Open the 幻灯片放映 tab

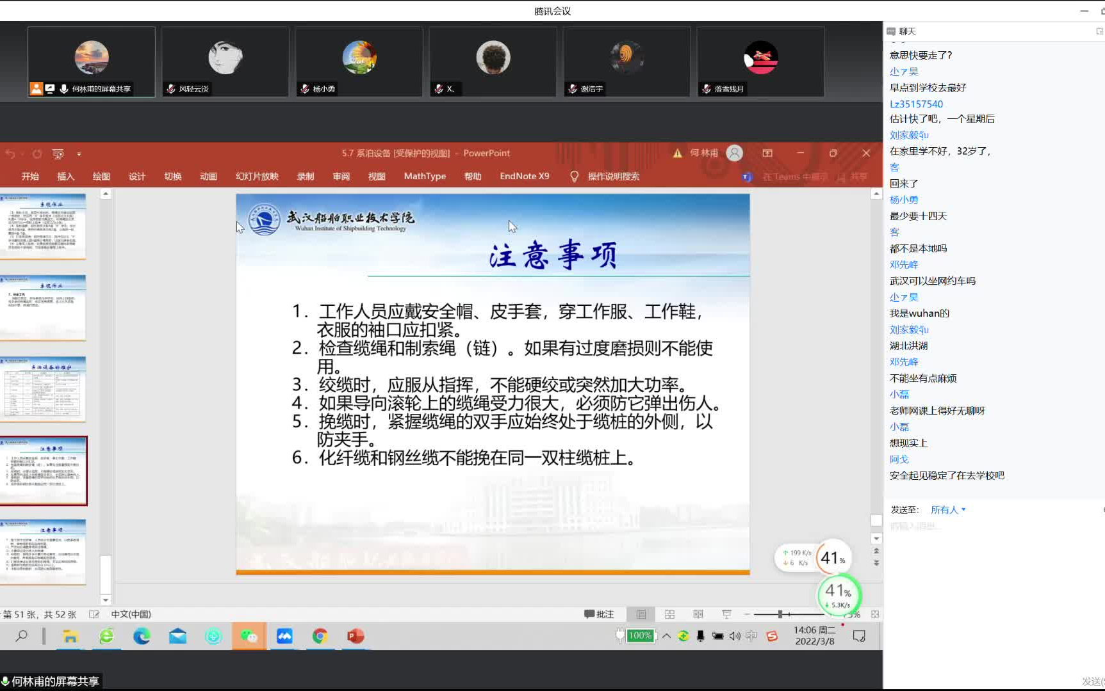point(257,177)
